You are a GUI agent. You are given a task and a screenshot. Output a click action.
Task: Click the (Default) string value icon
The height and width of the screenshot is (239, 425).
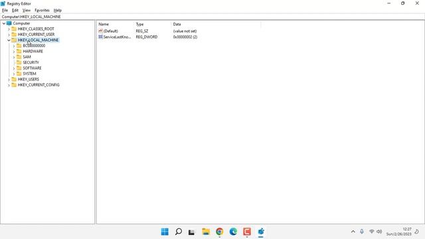click(x=100, y=31)
